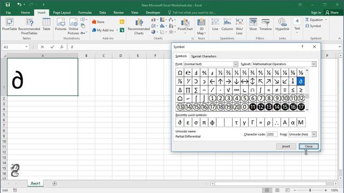Image resolution: width=344 pixels, height=193 pixels.
Task: Open Recommended Charts
Action: coord(139,26)
